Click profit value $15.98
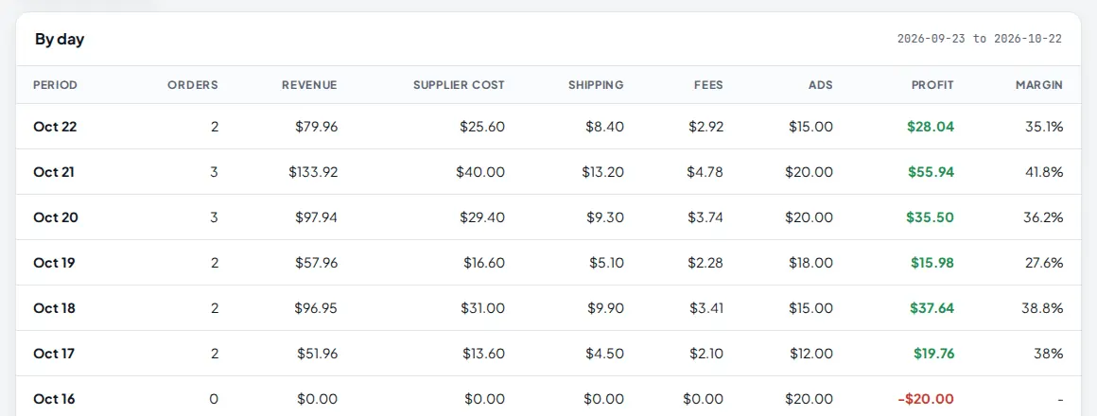Image resolution: width=1097 pixels, height=416 pixels. pyautogui.click(x=932, y=263)
